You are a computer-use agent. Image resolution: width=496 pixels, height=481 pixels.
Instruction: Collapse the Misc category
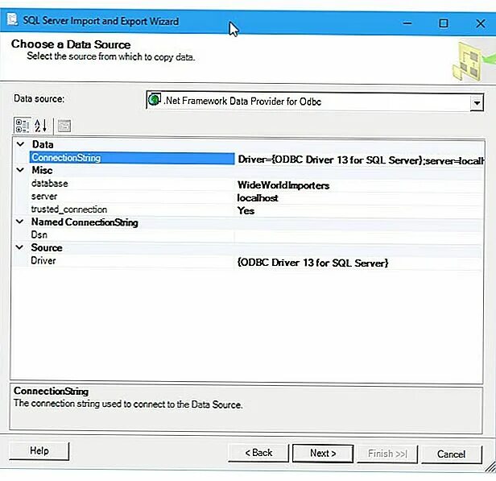click(x=20, y=170)
